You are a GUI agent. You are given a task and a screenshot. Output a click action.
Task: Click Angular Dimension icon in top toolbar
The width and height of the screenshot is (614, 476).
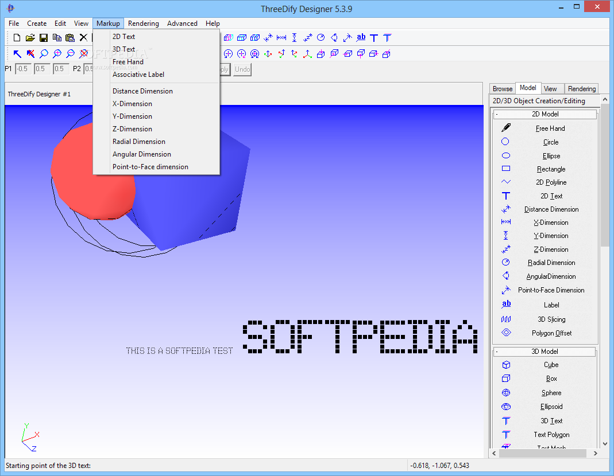[334, 37]
